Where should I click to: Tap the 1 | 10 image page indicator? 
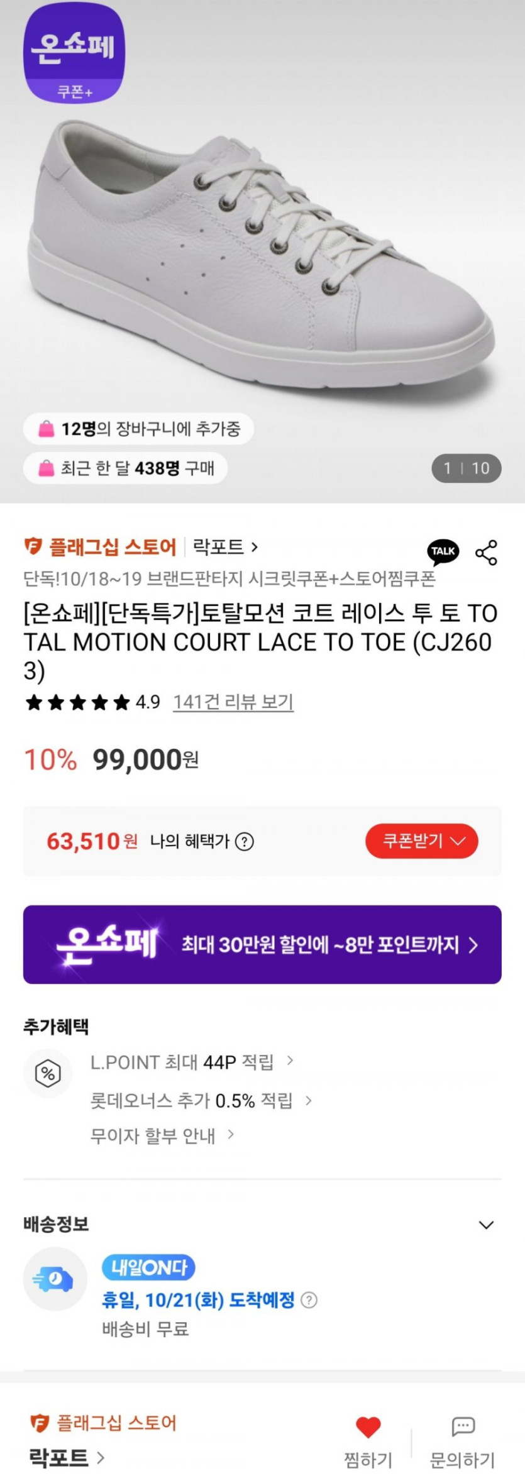(x=466, y=468)
